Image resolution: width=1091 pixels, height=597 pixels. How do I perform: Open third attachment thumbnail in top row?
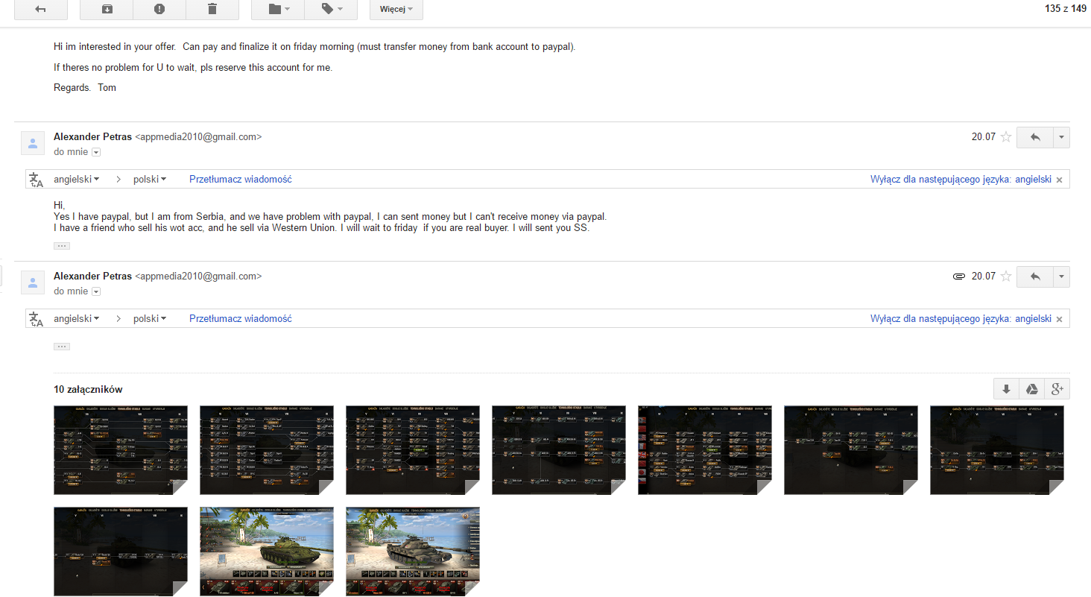point(413,450)
